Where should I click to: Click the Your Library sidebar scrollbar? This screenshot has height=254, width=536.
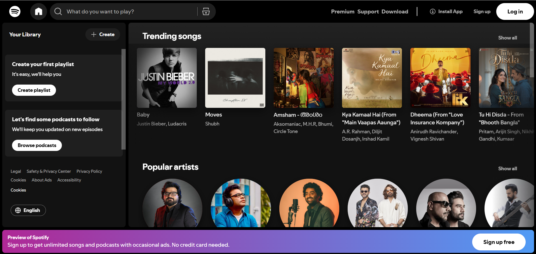[x=123, y=99]
